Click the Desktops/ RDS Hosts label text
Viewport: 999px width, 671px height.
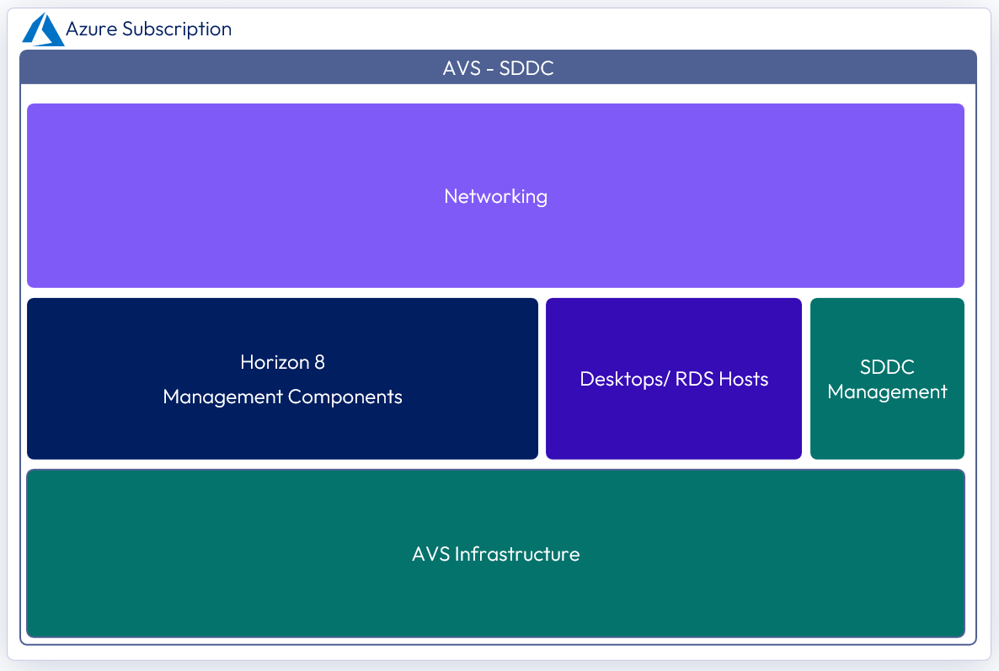pyautogui.click(x=673, y=379)
